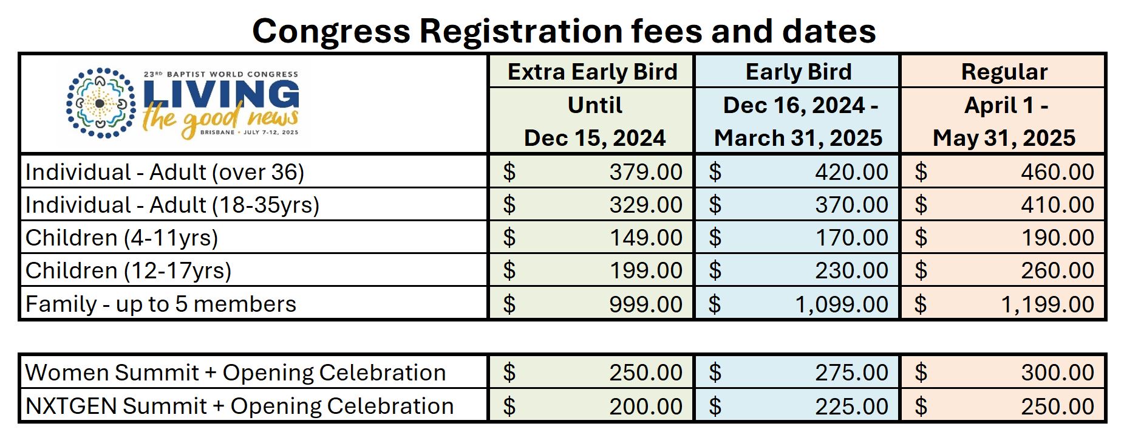Screen dimensions: 1124x440
Task: Select the Children (12-17yrs) row label
Action: coord(128,270)
